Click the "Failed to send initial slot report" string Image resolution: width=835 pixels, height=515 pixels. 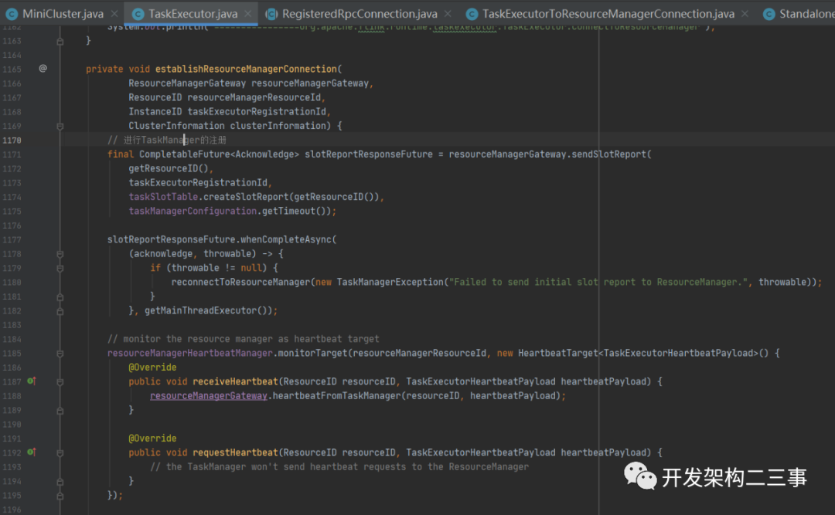pyautogui.click(x=598, y=282)
